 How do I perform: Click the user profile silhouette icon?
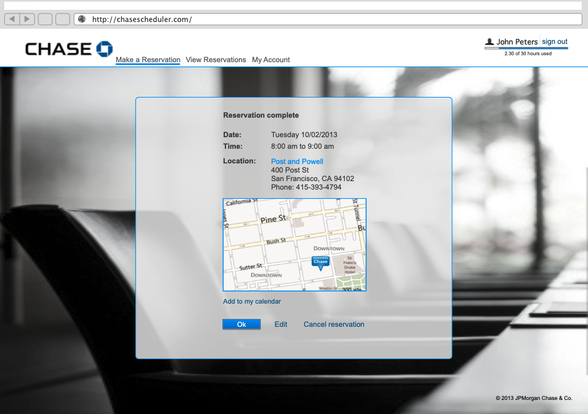[489, 42]
